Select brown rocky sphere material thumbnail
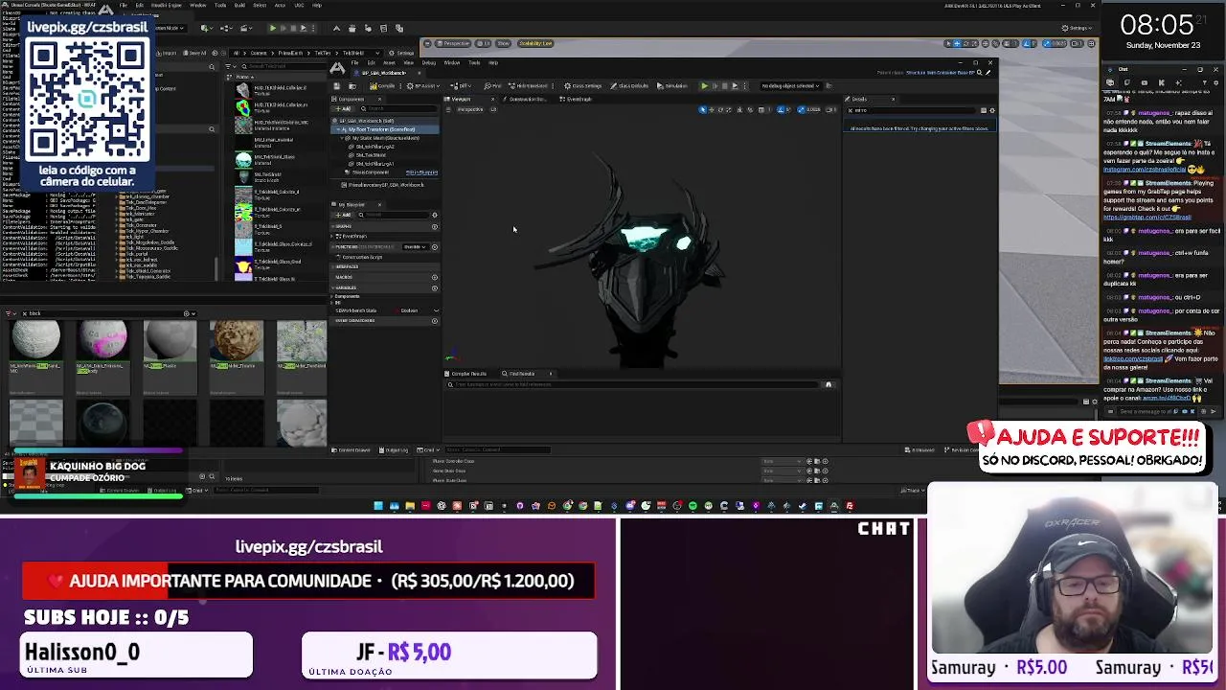The image size is (1226, 690). point(237,341)
